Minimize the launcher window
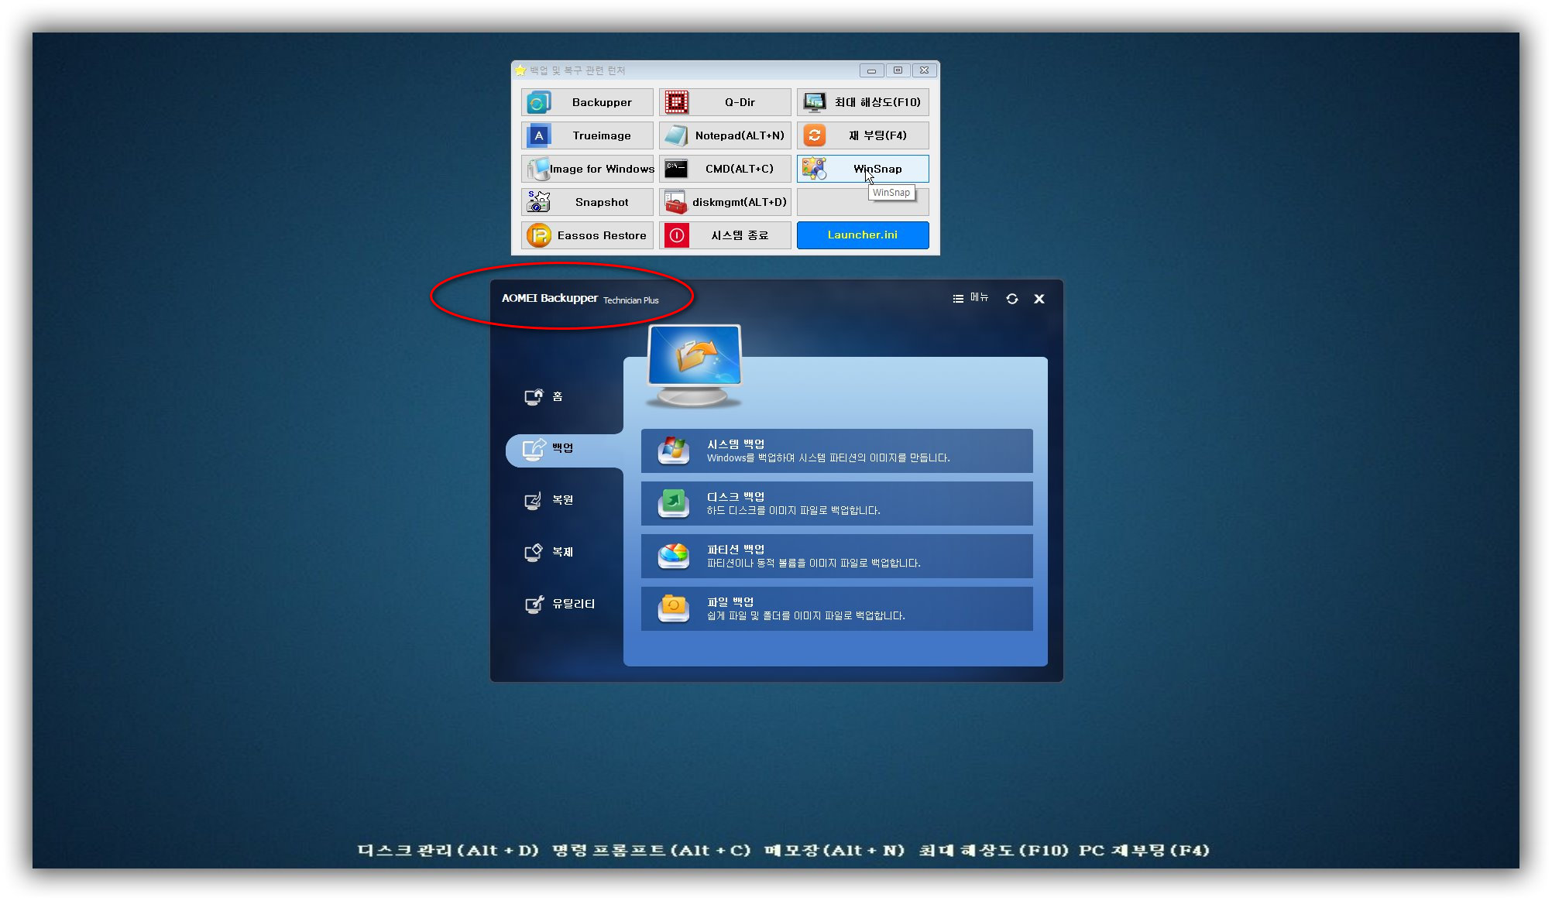Viewport: 1552px width, 901px height. (871, 70)
